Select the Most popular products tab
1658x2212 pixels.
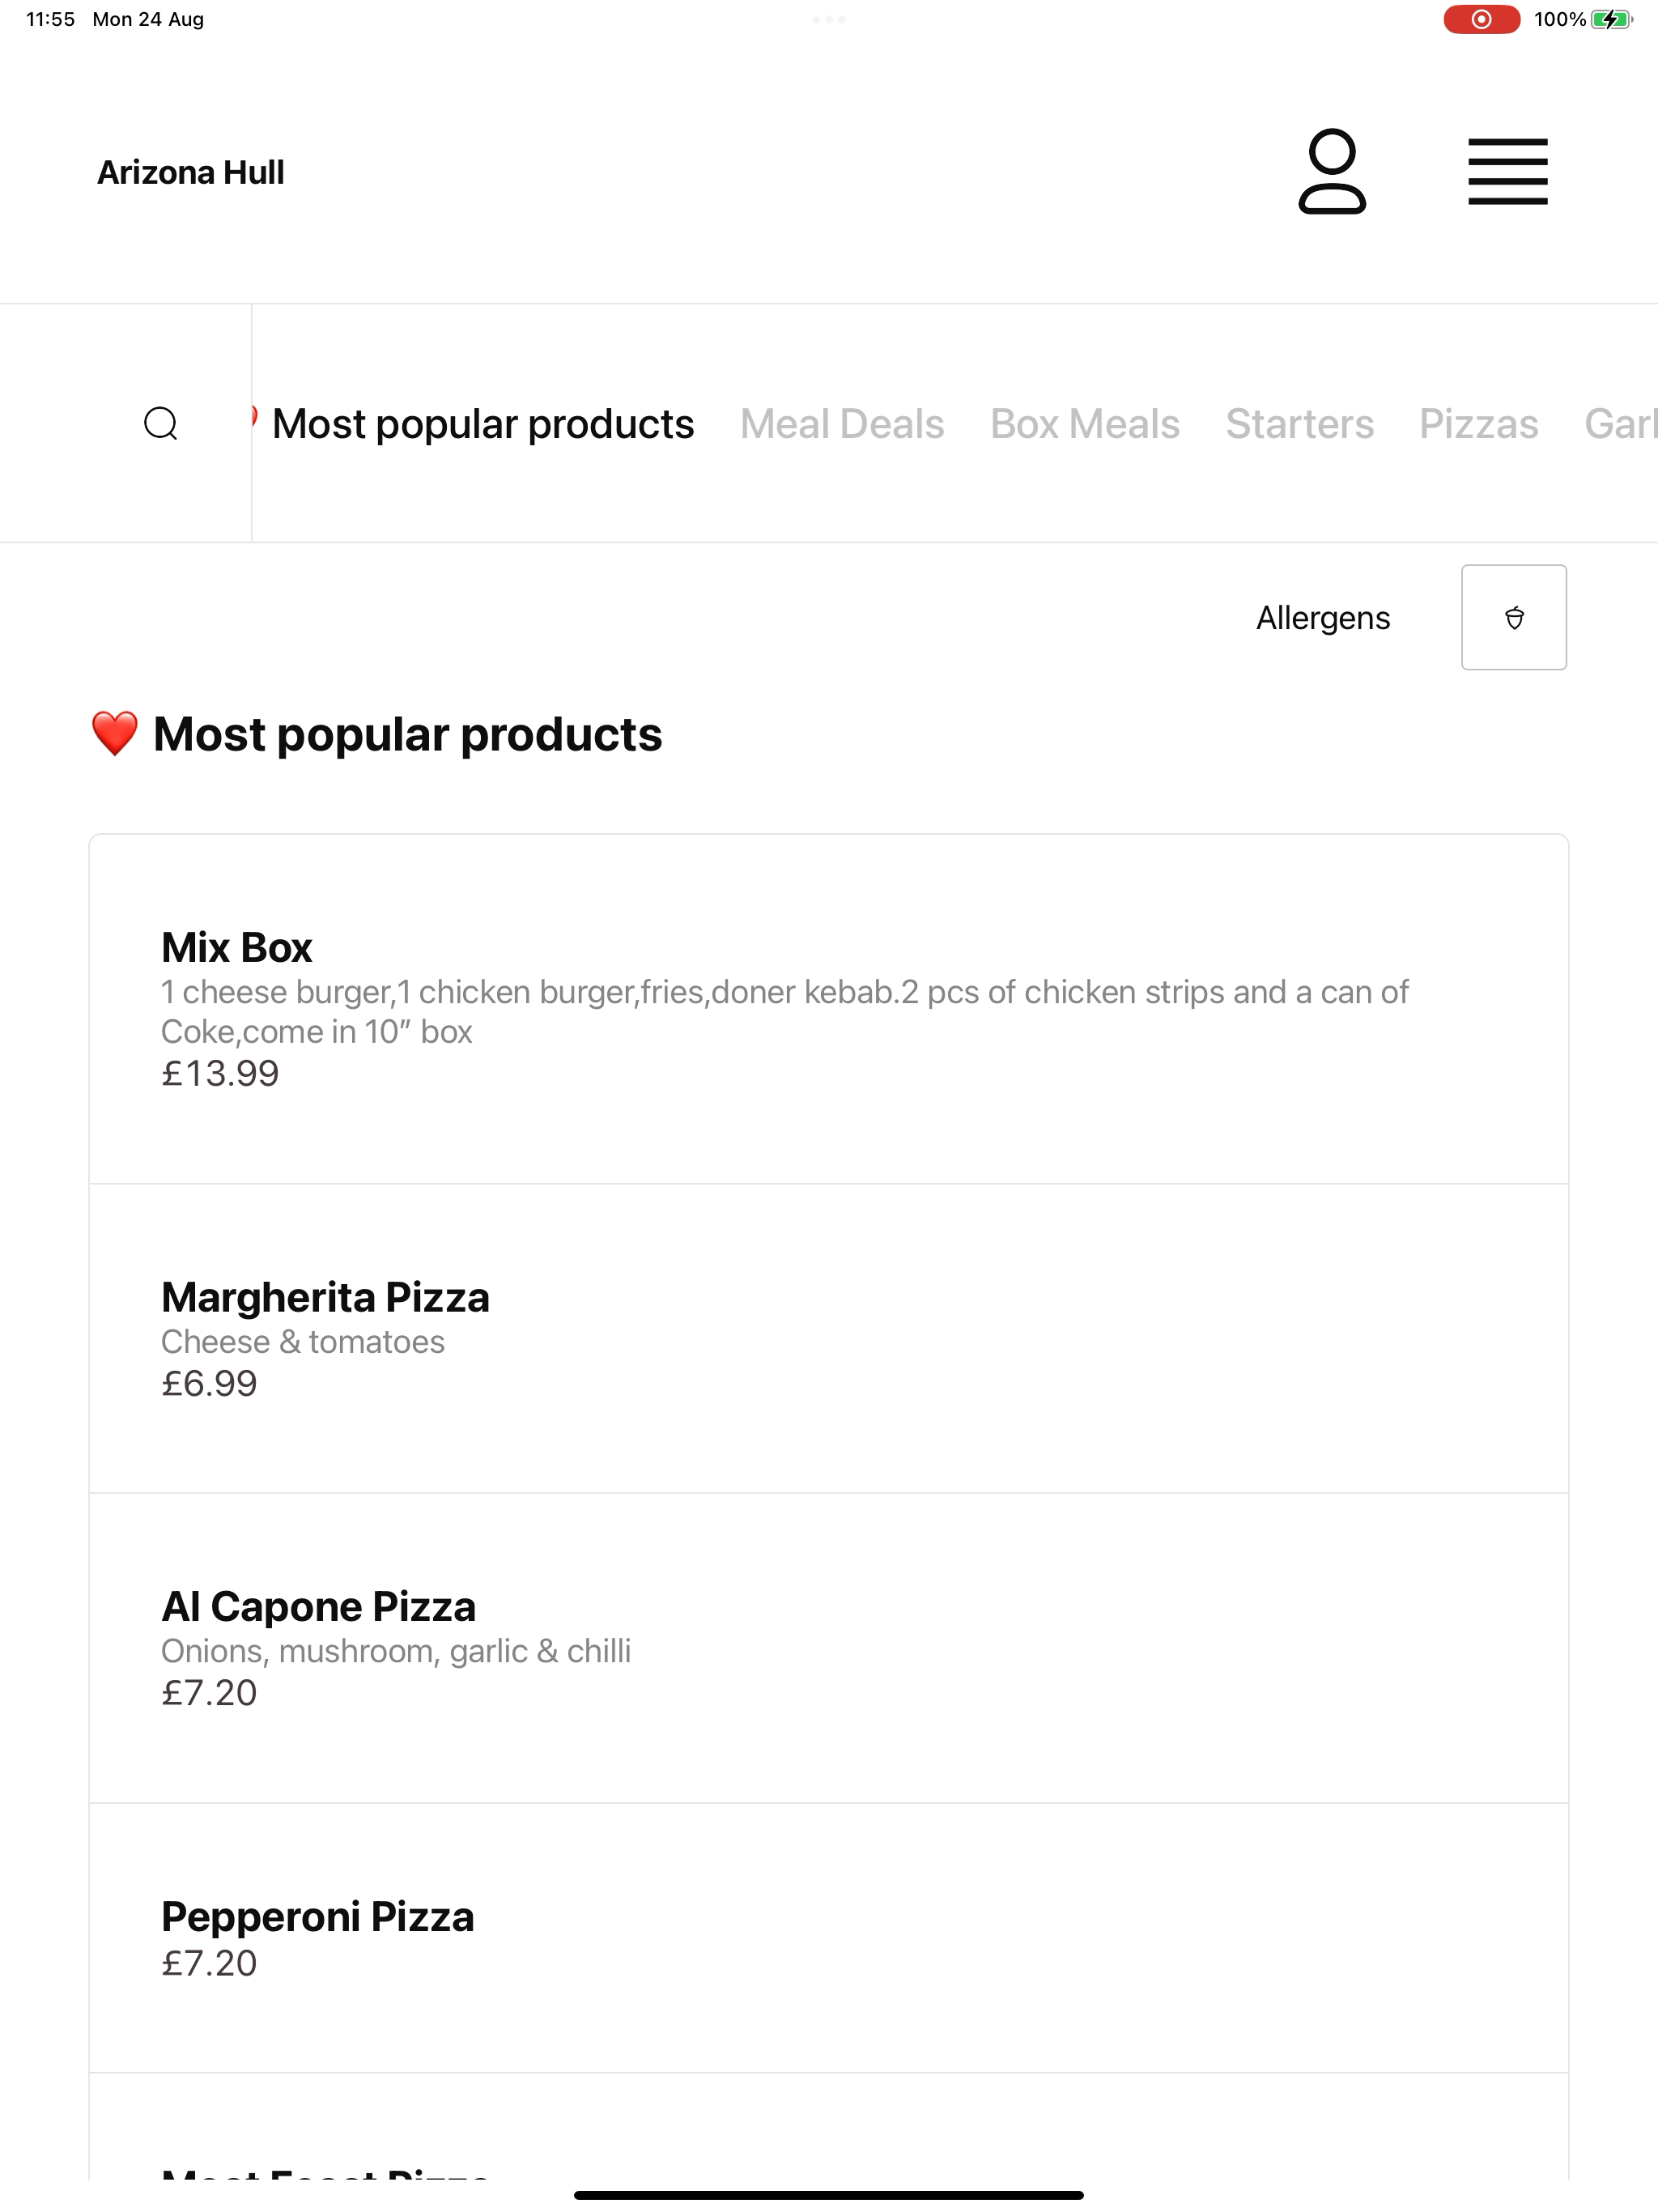tap(483, 424)
